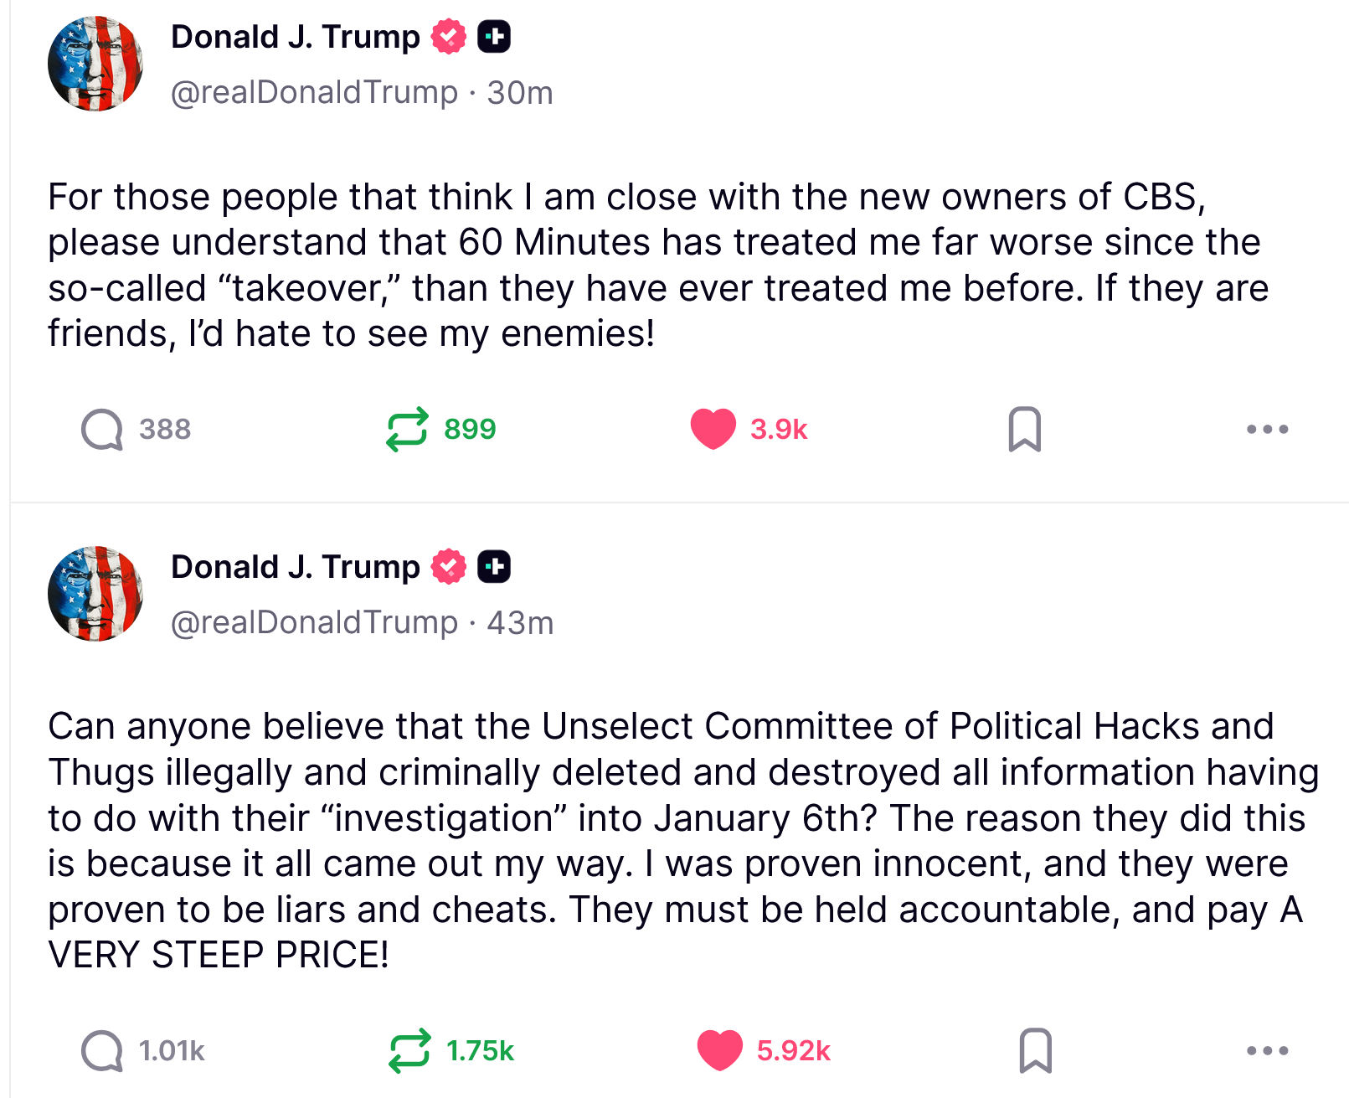This screenshot has width=1349, height=1098.
Task: ReTruth the January 6th committee post
Action: [x=409, y=1050]
